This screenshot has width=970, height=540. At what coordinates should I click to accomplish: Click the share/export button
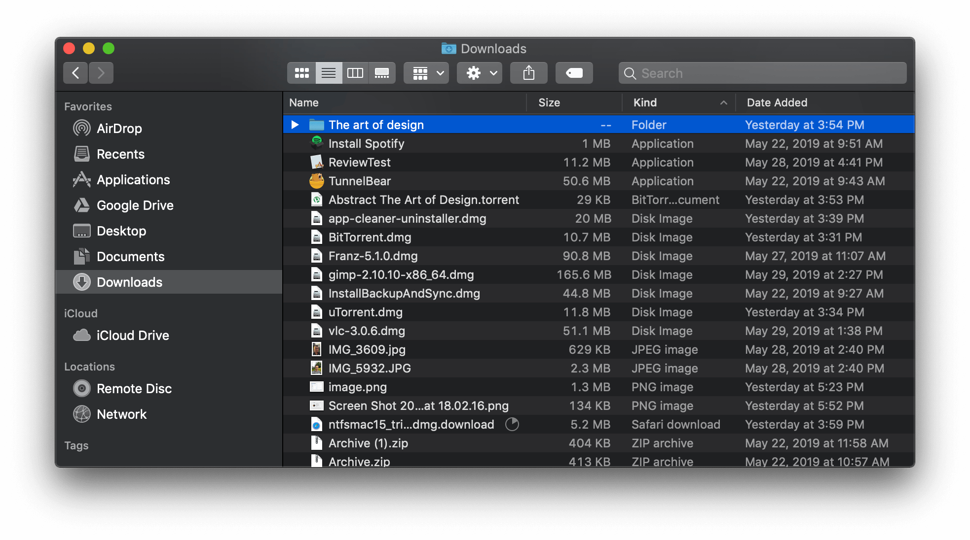coord(529,72)
